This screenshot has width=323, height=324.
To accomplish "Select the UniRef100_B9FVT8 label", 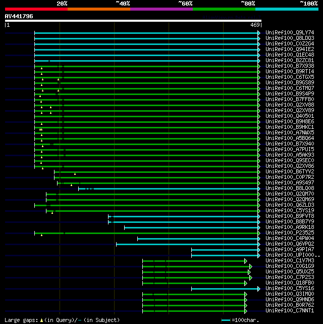I will 290,216.
